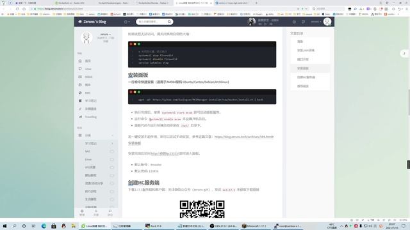Viewport: 410px width, 230px height.
Task: Click the search magnifier icon in header
Action: pos(169,22)
